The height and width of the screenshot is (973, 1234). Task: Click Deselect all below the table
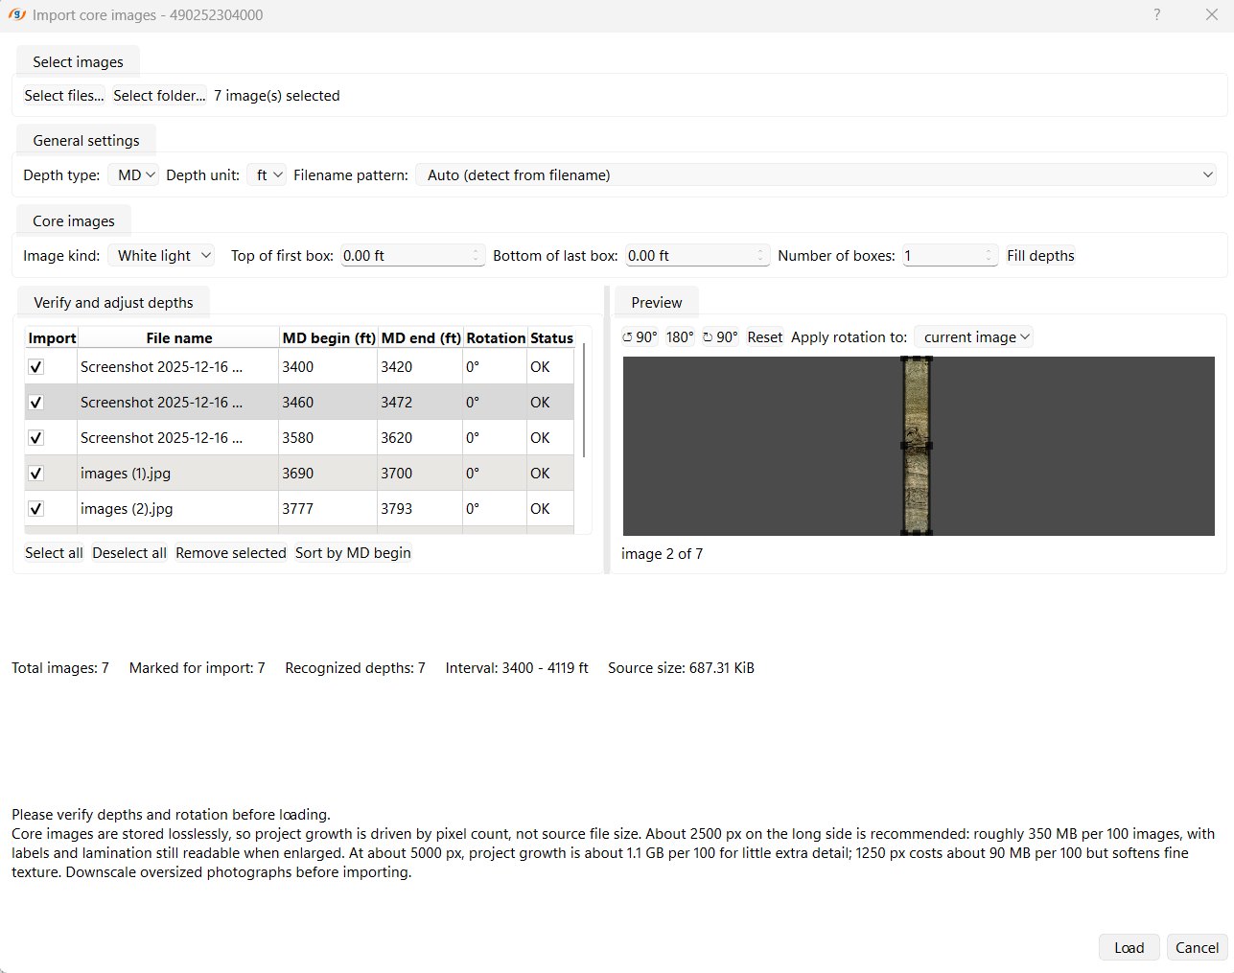coord(129,553)
